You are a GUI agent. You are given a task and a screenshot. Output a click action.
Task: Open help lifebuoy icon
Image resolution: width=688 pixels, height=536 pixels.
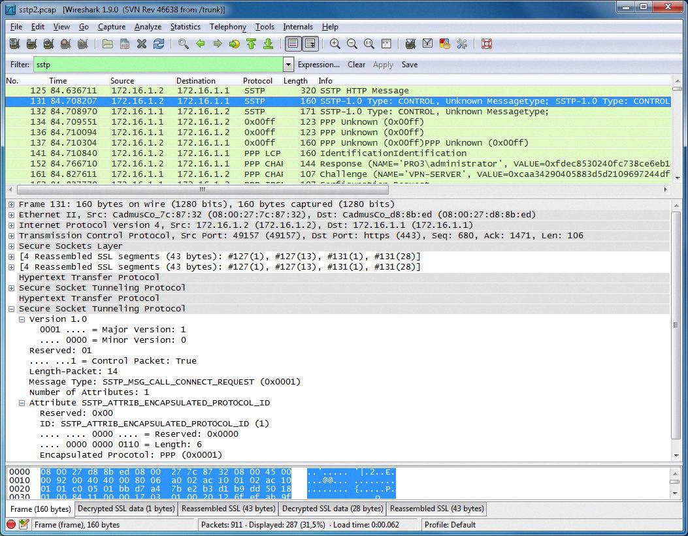pyautogui.click(x=487, y=44)
